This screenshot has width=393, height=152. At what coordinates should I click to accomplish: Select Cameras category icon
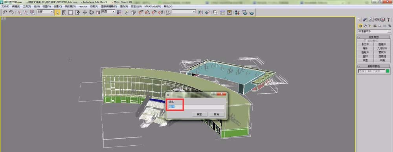[x=375, y=26]
